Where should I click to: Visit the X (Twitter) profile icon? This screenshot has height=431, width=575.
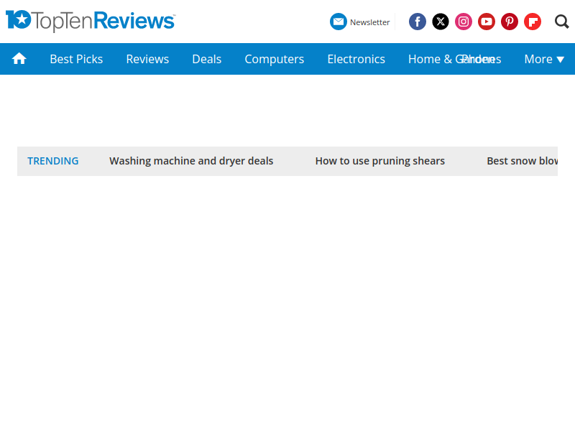(441, 22)
